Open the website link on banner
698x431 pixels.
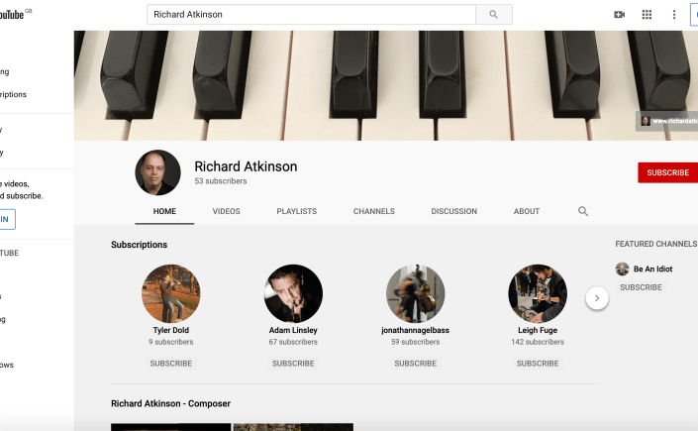[x=671, y=121]
